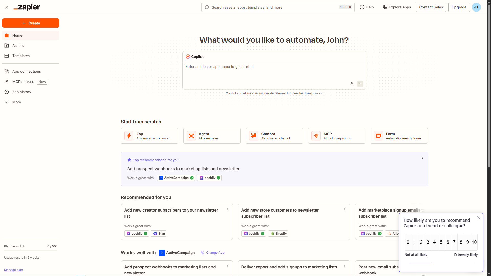Select rating 7 in survey
Screen dimensions: 491x276
(x=454, y=242)
